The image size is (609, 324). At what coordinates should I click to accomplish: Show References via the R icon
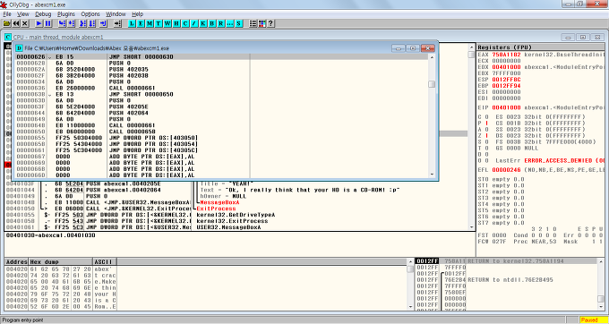221,23
